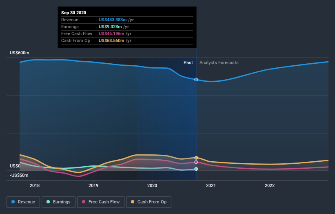
Task: Click the US$600m y-axis label
Action: [x=20, y=53]
